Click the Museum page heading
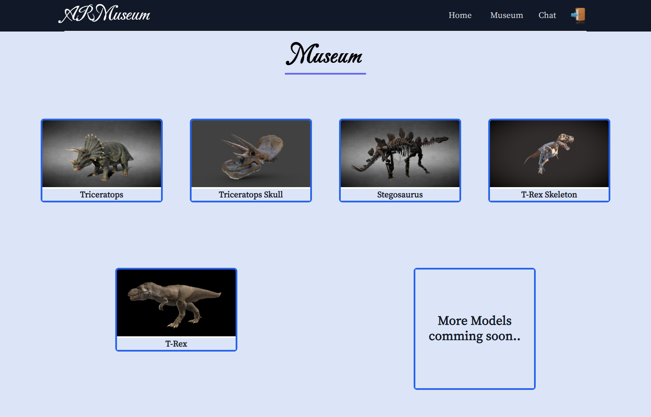651x417 pixels. point(325,54)
